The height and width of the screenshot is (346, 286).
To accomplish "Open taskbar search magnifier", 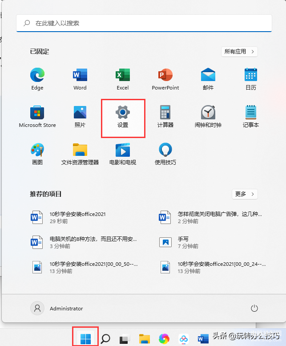I will click(x=105, y=338).
